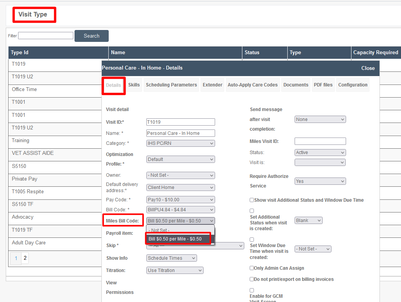Image resolution: width=401 pixels, height=302 pixels.
Task: Check Do not print/export on billing invoices
Action: (252, 279)
